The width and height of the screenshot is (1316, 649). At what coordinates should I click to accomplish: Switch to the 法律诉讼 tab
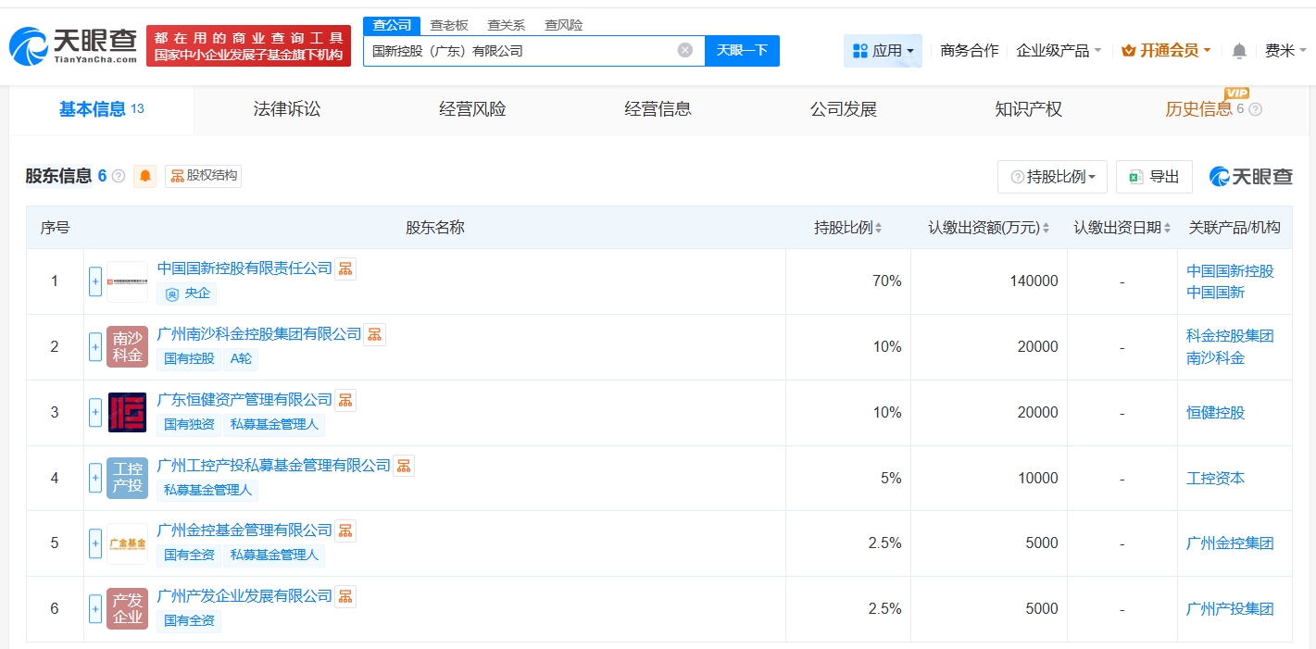(x=287, y=109)
